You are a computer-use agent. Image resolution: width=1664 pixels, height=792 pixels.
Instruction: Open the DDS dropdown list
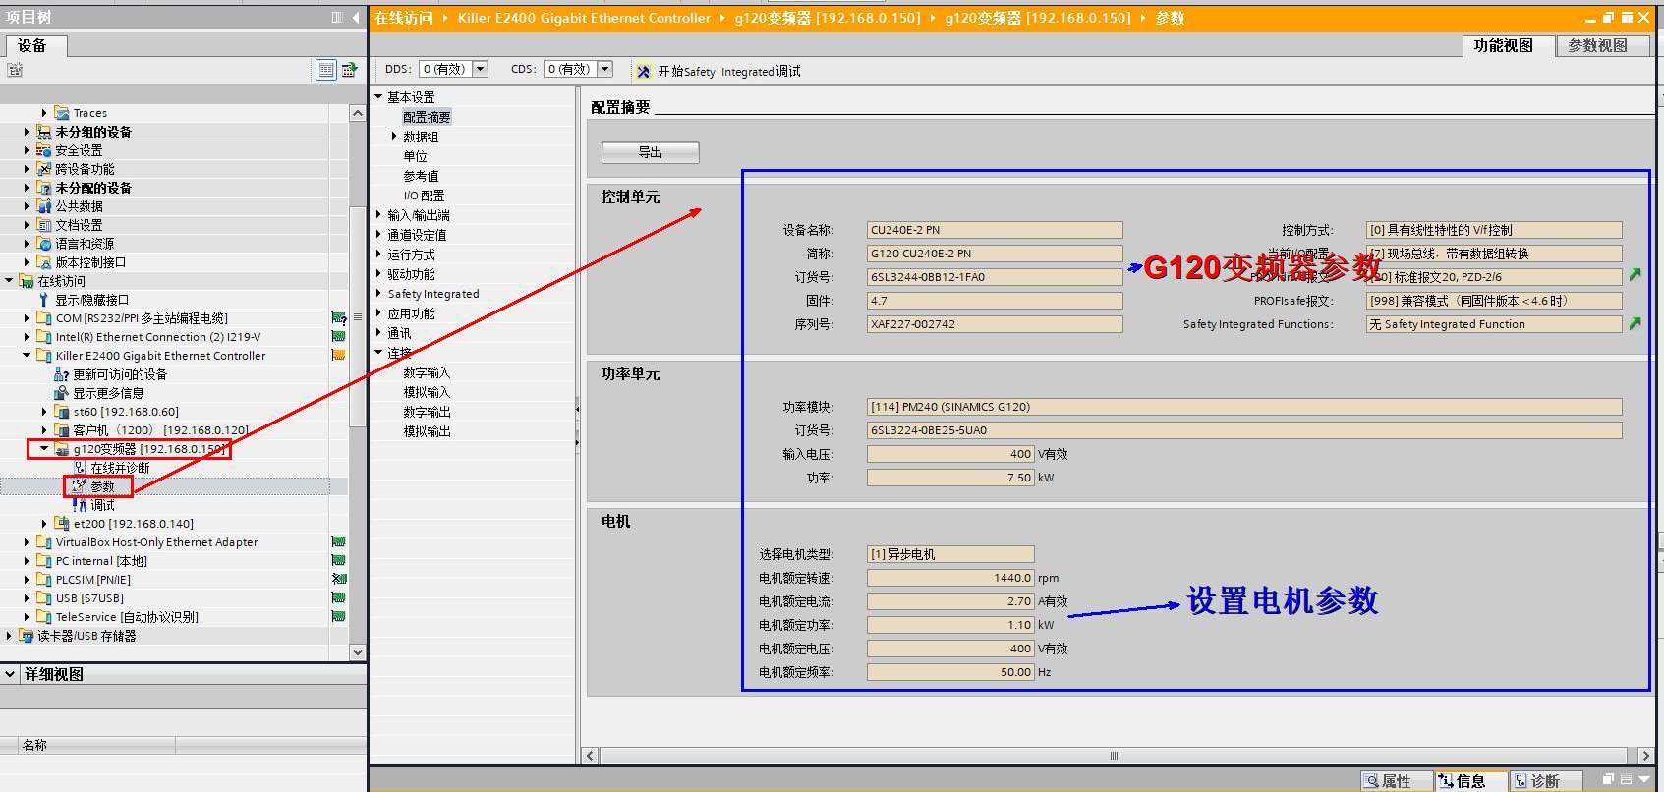(481, 69)
